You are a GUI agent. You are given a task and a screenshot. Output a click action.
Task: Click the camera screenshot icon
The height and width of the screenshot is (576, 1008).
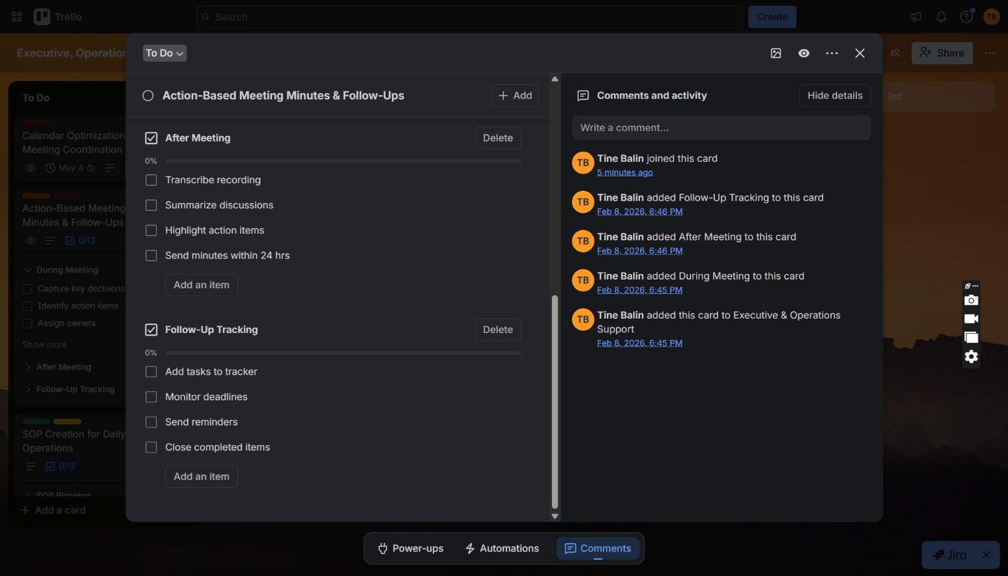(971, 300)
